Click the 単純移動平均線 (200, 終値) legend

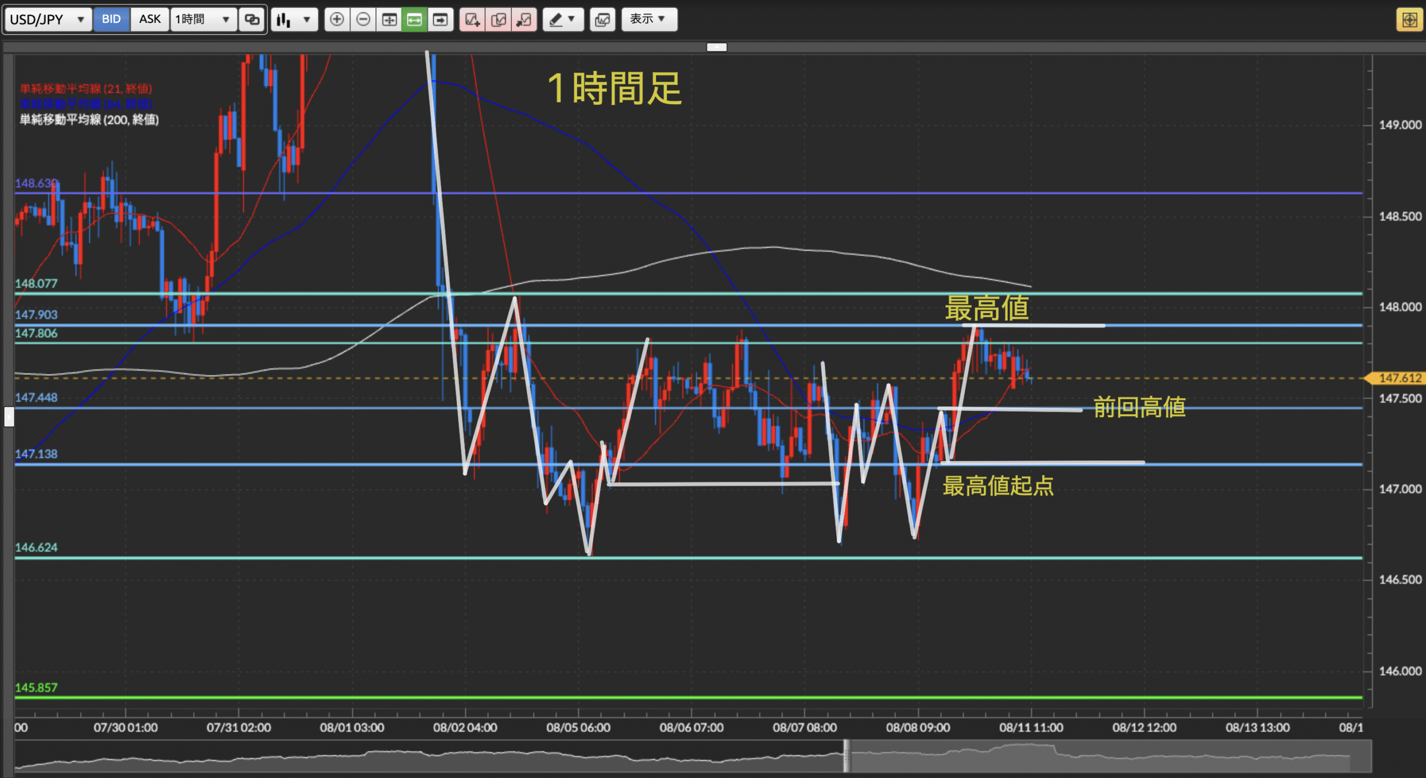pos(89,120)
